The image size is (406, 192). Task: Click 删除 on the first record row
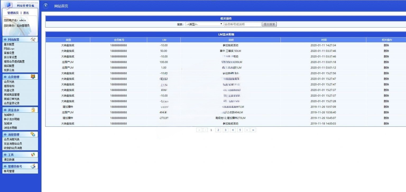tap(386, 45)
